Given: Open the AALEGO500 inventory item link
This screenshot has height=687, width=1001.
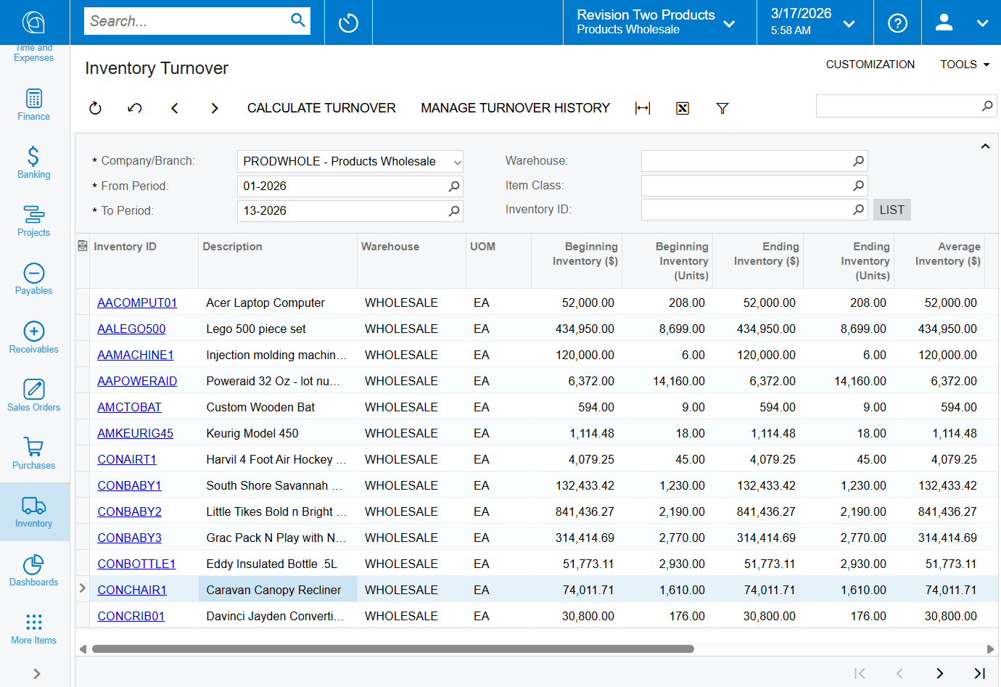Looking at the screenshot, I should coord(131,329).
